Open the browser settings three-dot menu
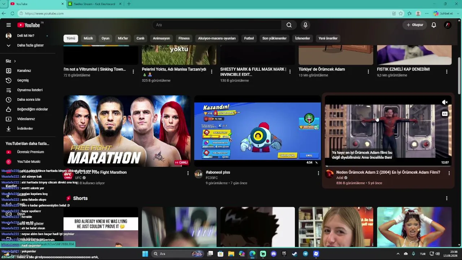Screen dimensions: 462x260 (x=427, y=13)
